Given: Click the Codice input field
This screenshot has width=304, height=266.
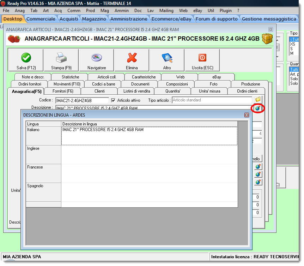Looking at the screenshot, I should coord(82,100).
